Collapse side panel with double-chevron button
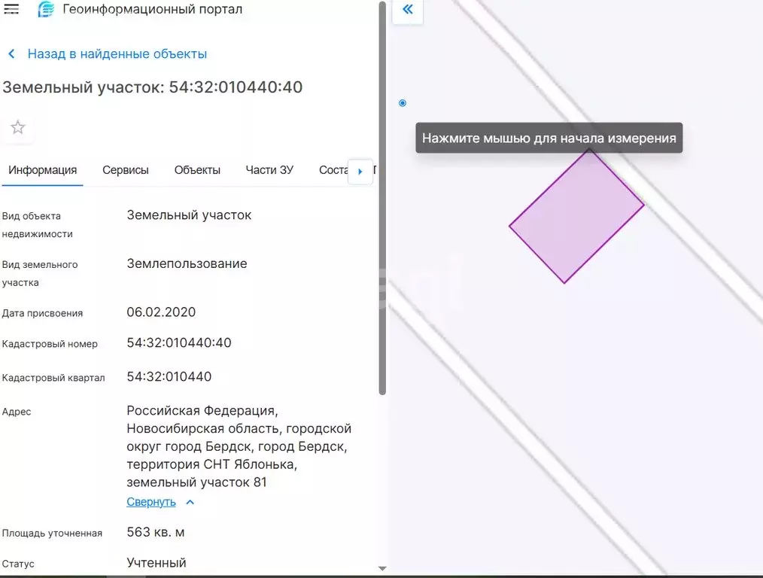The image size is (763, 578). tap(408, 9)
